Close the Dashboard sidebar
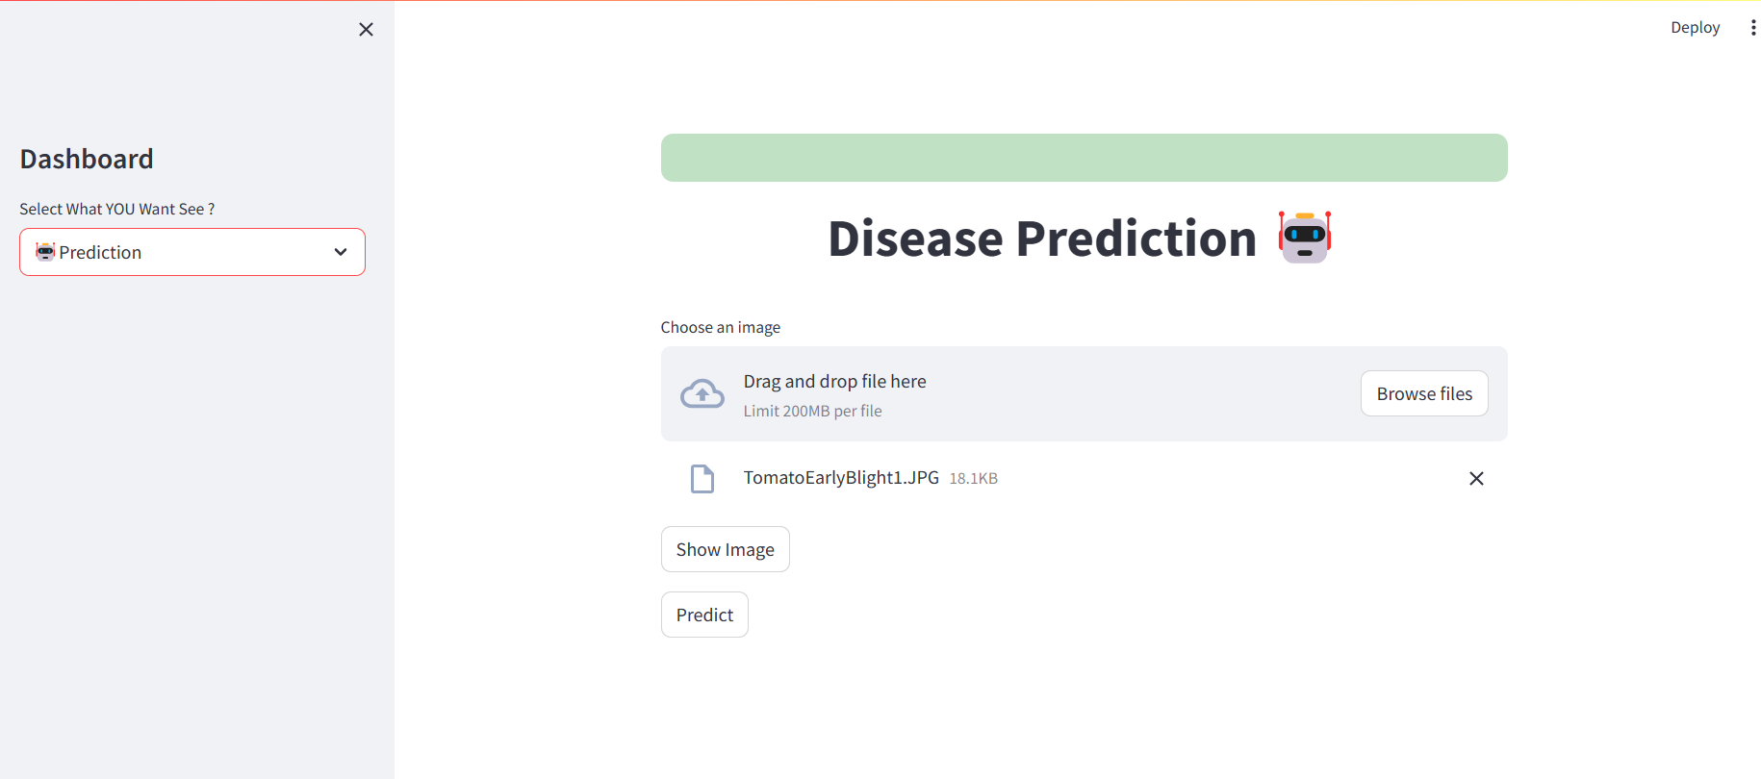The width and height of the screenshot is (1761, 779). 366,29
